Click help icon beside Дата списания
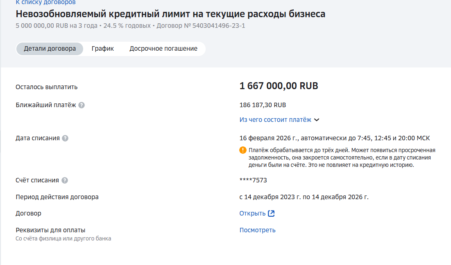The image size is (451, 265). pyautogui.click(x=65, y=138)
